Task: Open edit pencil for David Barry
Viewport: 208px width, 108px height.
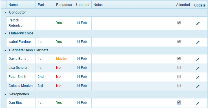Action: 198,59
